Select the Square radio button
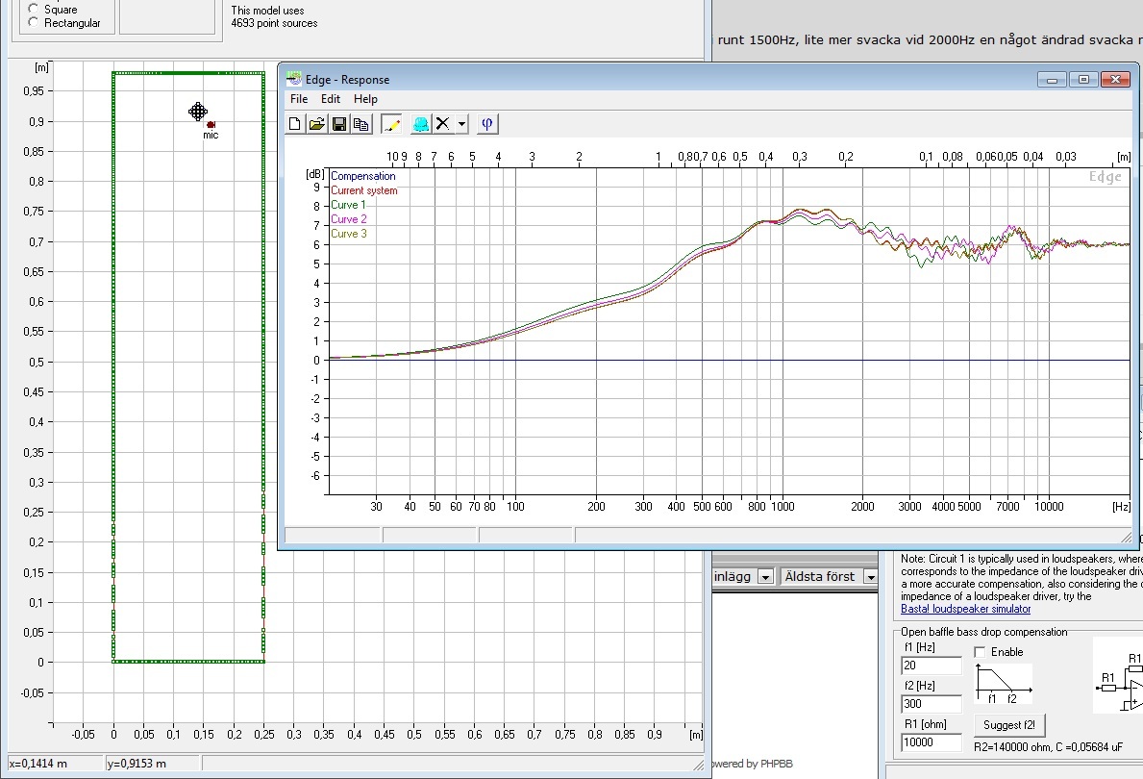 click(x=35, y=9)
